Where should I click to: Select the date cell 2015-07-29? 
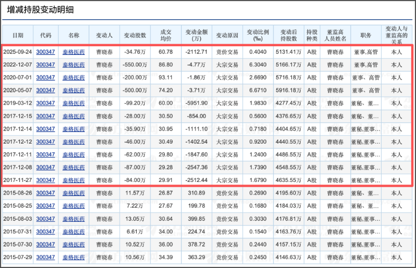[18, 257]
